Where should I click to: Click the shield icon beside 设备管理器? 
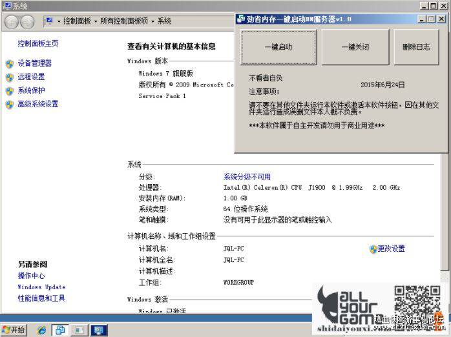click(x=10, y=64)
